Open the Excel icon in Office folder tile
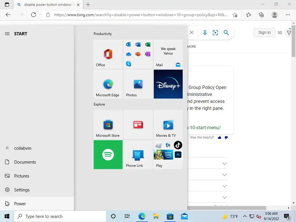Screen dimensions: 296x222 pyautogui.click(x=148, y=45)
